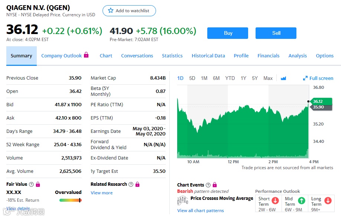Switch to the Analysis tab

[x=298, y=56]
